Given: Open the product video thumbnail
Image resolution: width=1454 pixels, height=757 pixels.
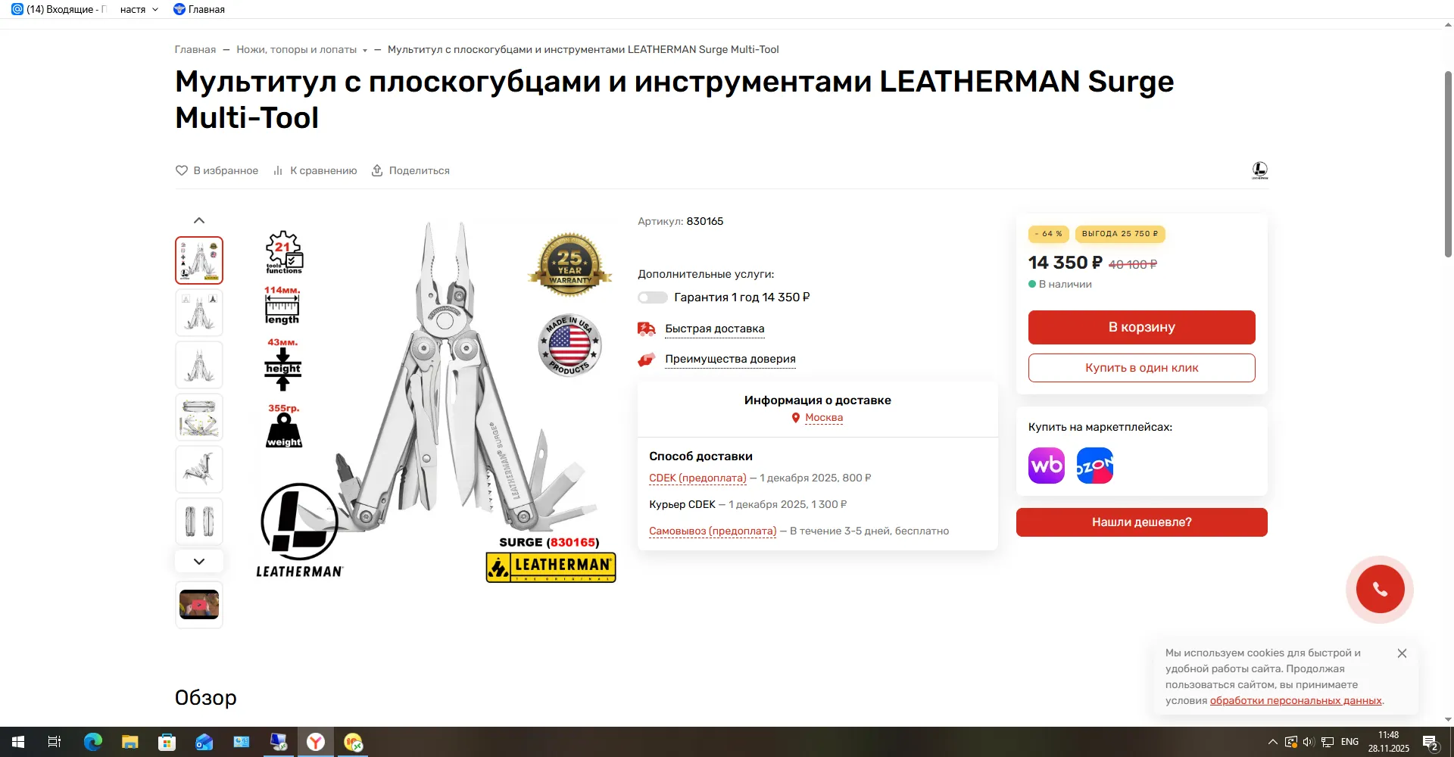Looking at the screenshot, I should coord(199,605).
